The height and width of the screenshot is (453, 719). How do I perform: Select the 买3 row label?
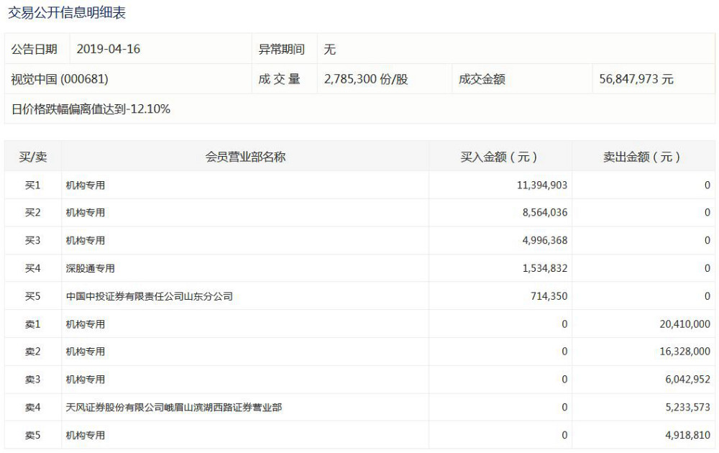(x=32, y=241)
